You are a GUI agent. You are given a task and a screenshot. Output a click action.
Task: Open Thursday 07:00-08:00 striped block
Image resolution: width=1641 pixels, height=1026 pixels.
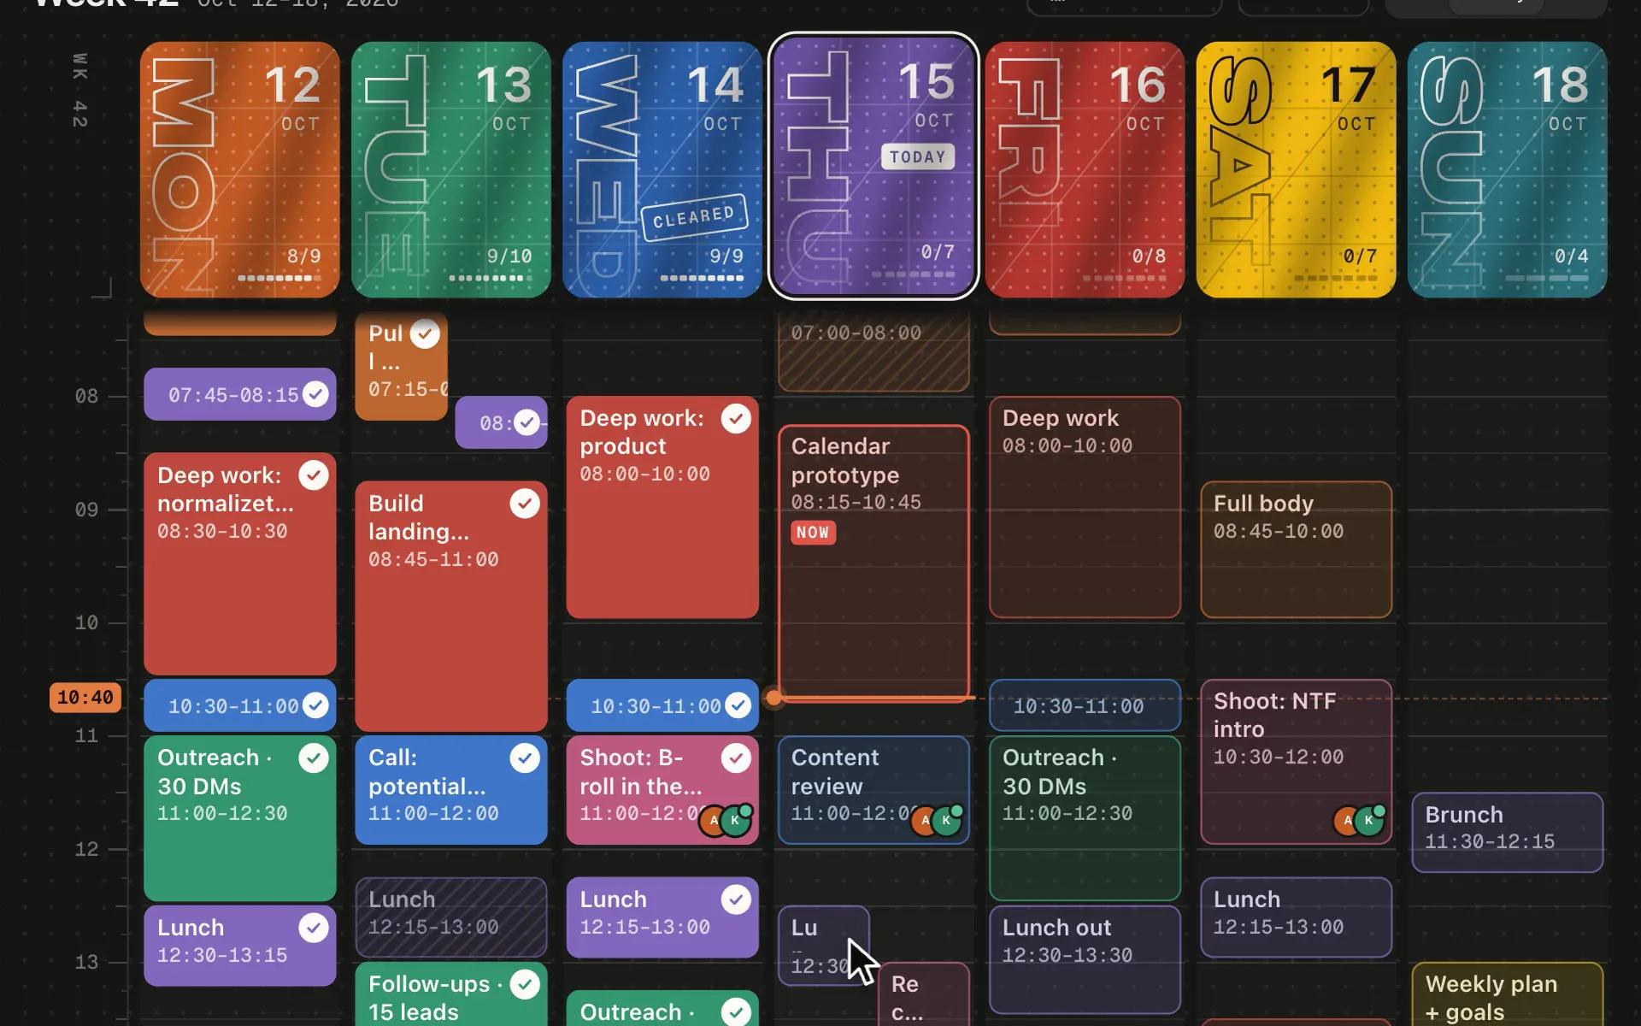(x=873, y=351)
